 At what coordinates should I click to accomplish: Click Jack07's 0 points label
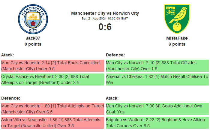tap(33, 44)
